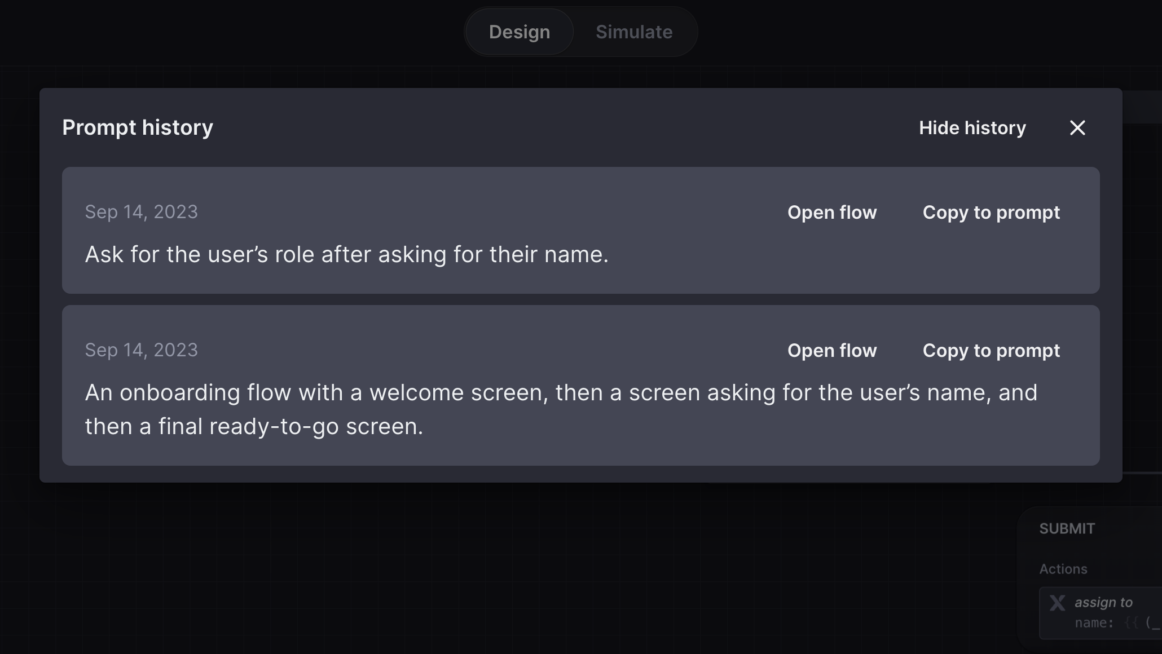Copy second prompt to prompt field

(x=991, y=350)
